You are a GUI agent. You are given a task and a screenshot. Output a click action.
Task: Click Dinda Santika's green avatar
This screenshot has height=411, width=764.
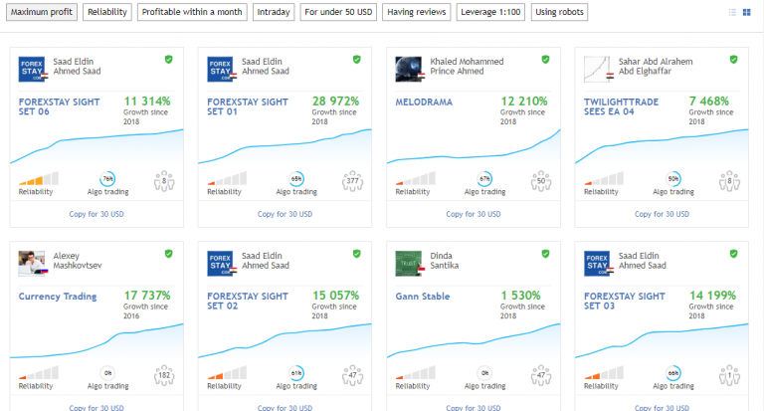[x=409, y=264]
